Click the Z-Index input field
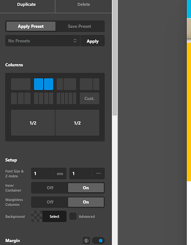This screenshot has height=245, width=191. click(x=81, y=173)
